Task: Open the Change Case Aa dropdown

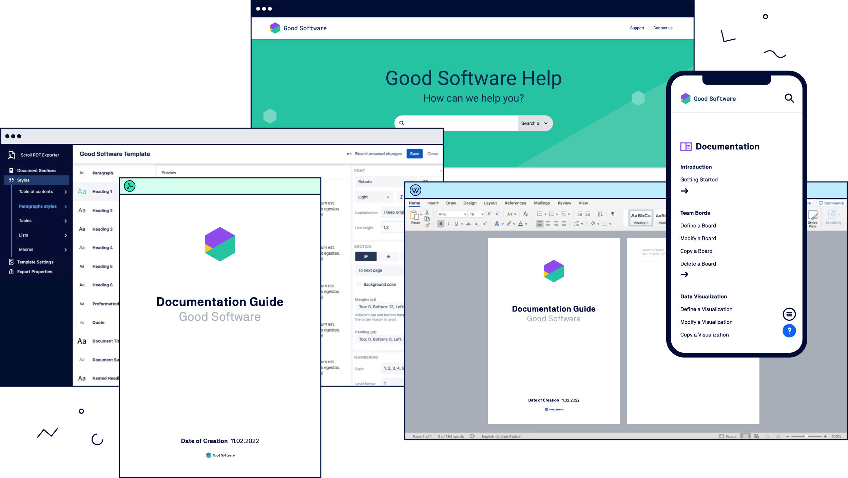Action: tap(512, 214)
